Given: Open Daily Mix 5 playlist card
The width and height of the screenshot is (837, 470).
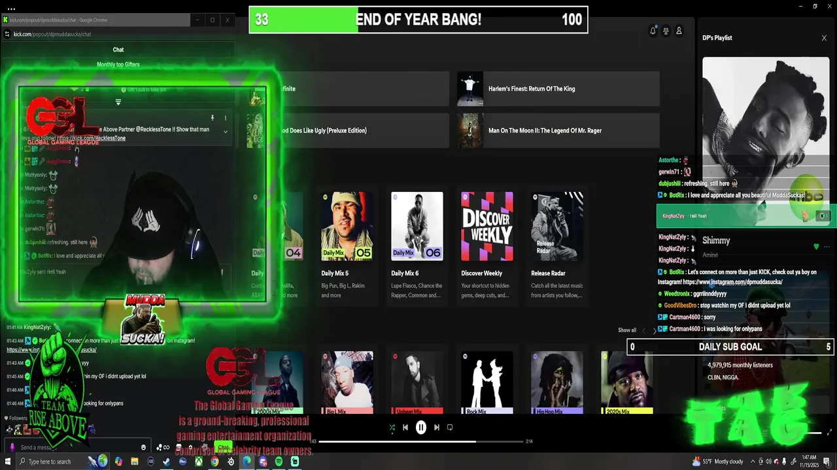Looking at the screenshot, I should click(347, 245).
